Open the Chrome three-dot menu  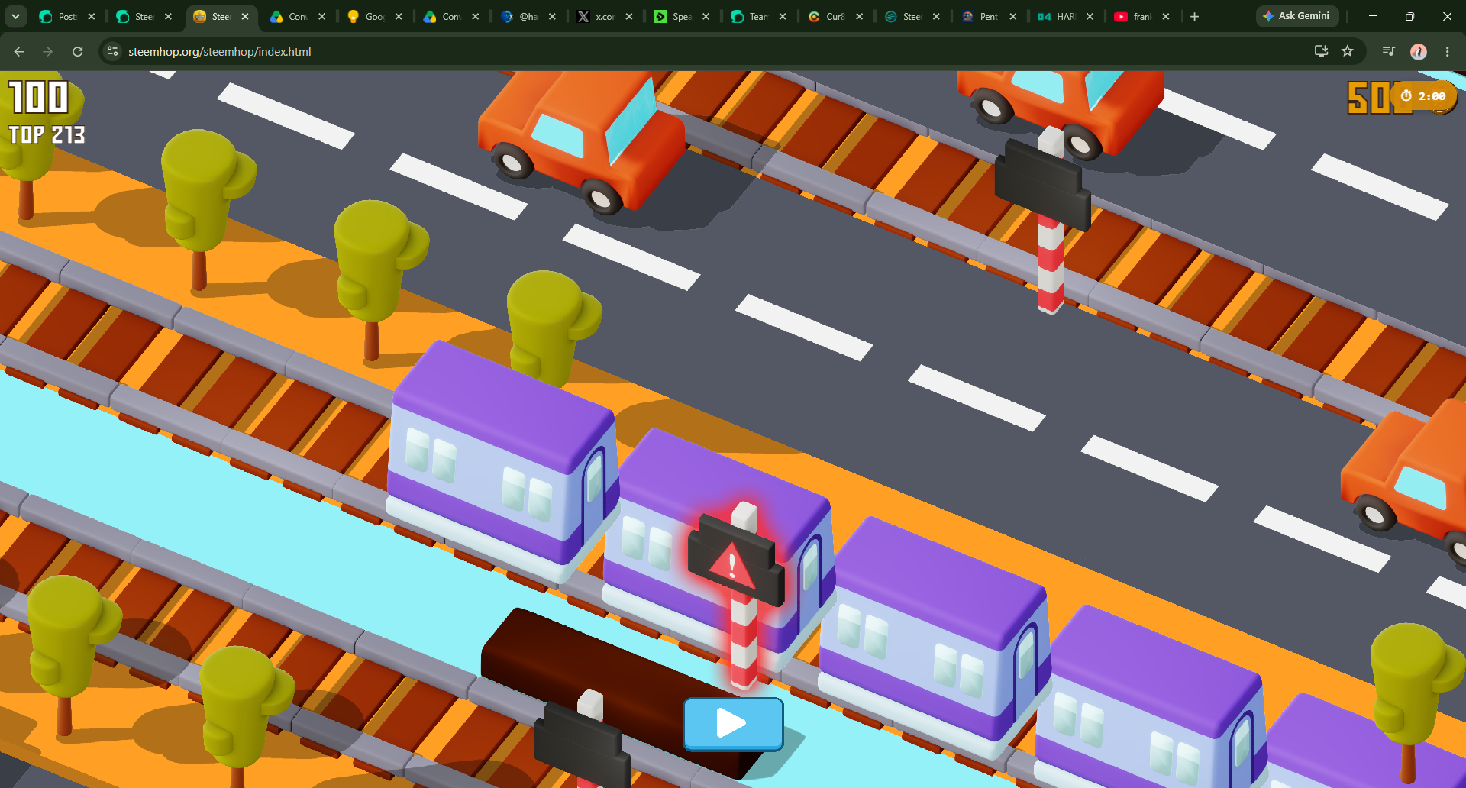pyautogui.click(x=1448, y=51)
